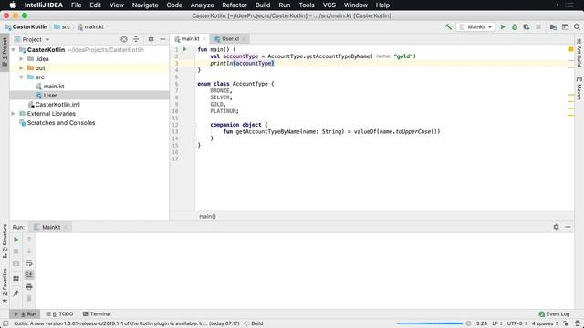Start debugging with the toolbar bug icon

(515, 26)
